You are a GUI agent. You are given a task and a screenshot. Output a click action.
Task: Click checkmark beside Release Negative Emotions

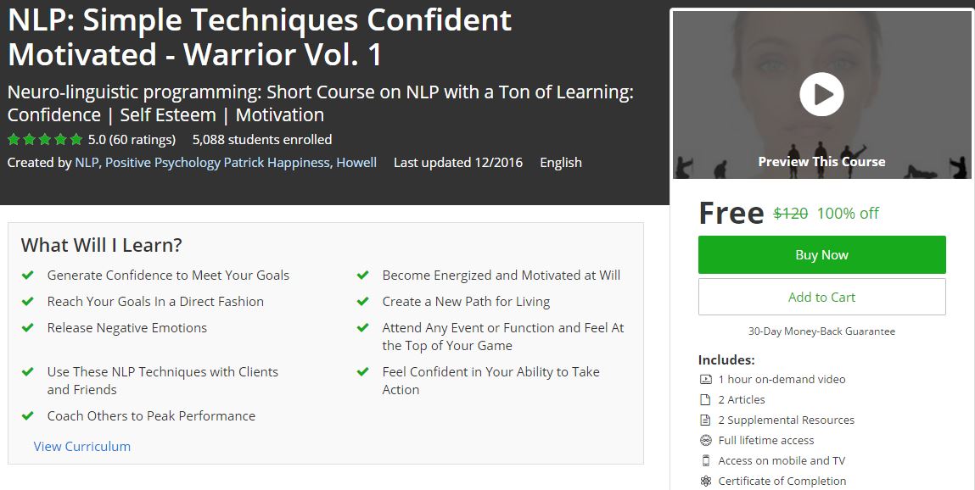point(28,328)
